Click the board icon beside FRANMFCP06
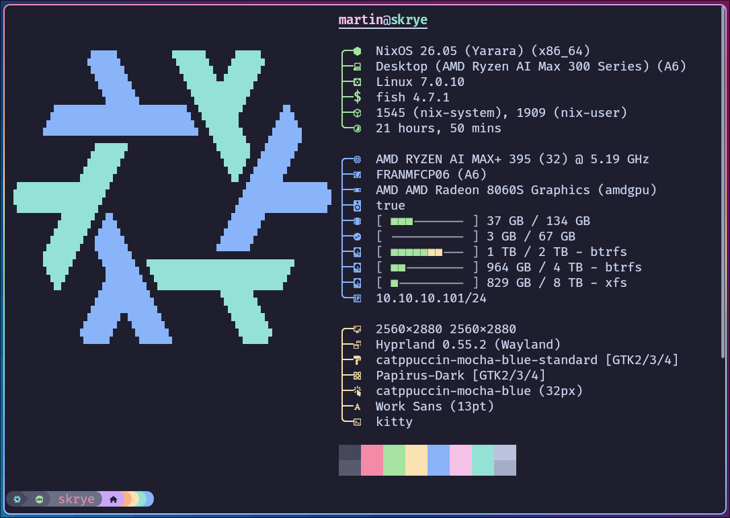 coord(357,175)
